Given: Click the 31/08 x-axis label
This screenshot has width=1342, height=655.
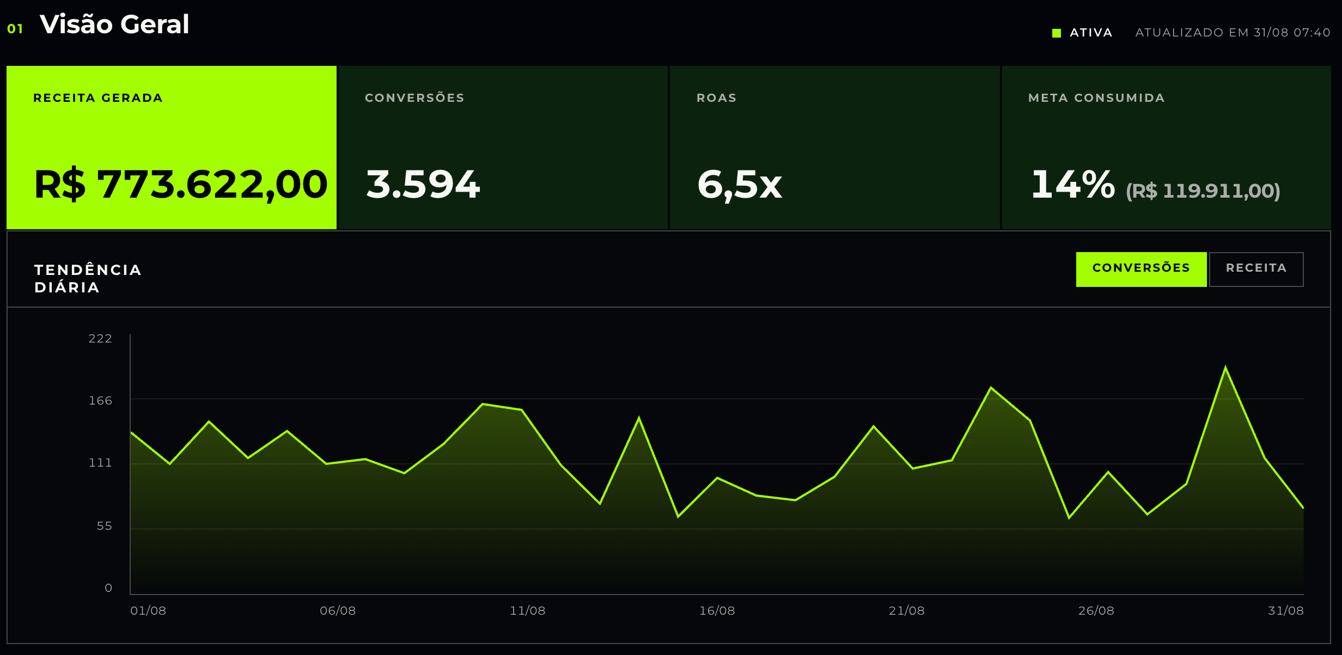Looking at the screenshot, I should (1285, 611).
